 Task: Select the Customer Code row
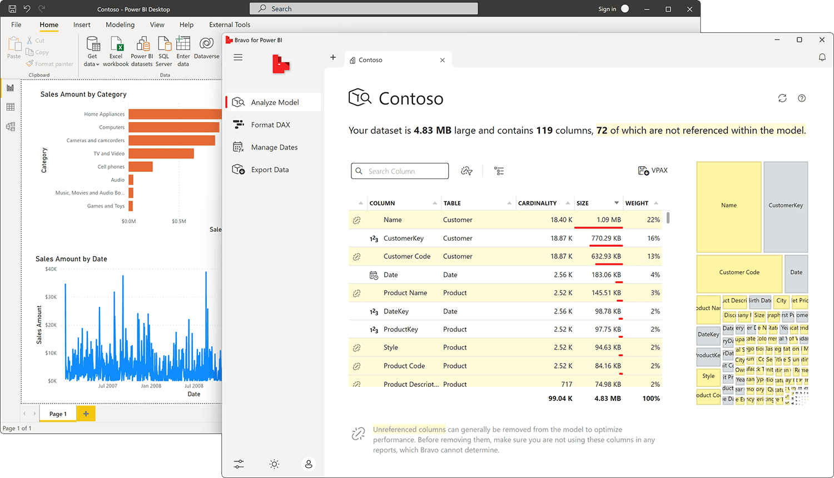click(x=505, y=256)
